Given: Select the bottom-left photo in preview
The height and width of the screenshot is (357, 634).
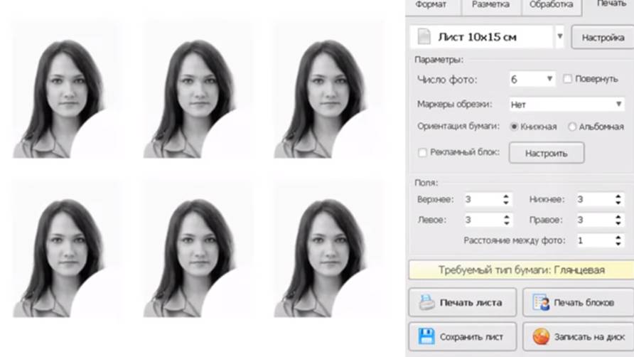Looking at the screenshot, I should click(x=67, y=249).
